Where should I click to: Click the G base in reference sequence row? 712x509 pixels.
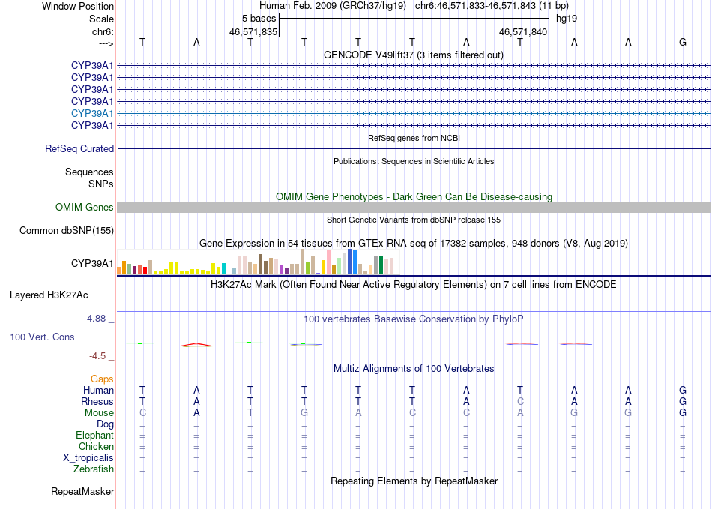[683, 42]
